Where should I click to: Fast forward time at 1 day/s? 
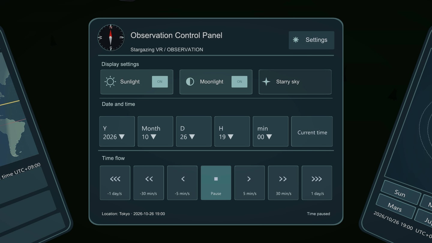click(x=317, y=183)
